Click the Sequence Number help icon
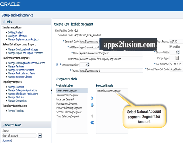 pyautogui.click(x=57, y=65)
